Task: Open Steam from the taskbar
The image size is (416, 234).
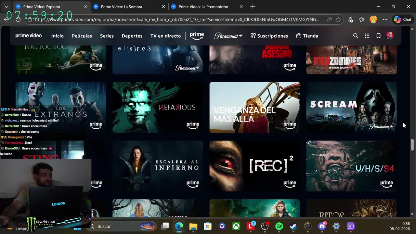Action: click(x=293, y=226)
